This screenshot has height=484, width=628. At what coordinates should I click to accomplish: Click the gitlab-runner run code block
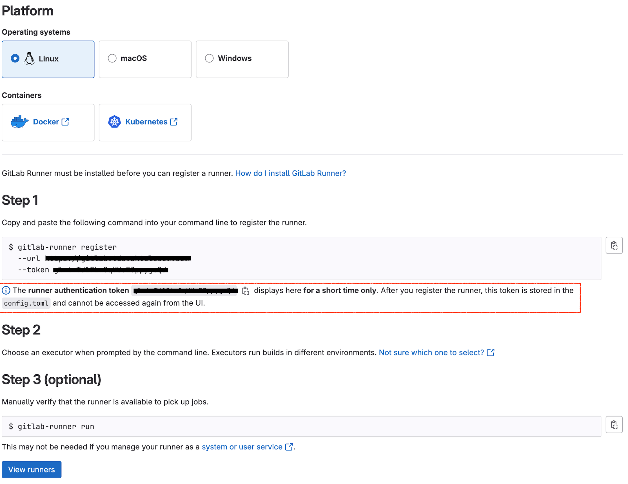[x=301, y=426]
